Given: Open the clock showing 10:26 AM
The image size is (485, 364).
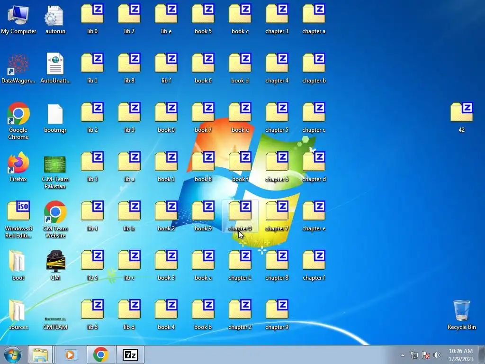Looking at the screenshot, I should tap(461, 355).
